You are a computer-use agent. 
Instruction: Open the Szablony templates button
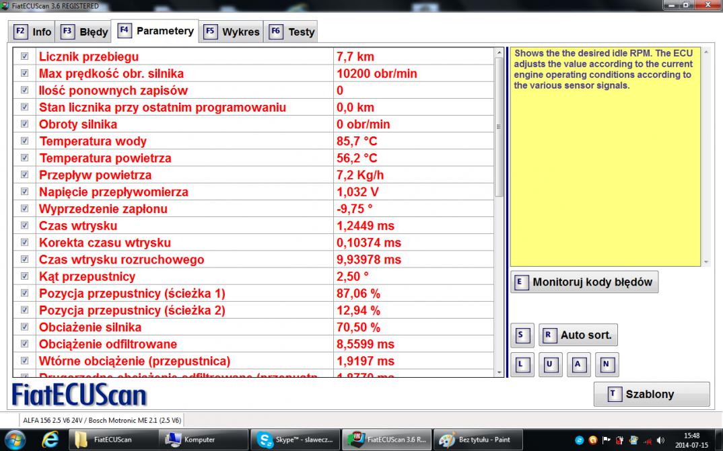tap(651, 395)
